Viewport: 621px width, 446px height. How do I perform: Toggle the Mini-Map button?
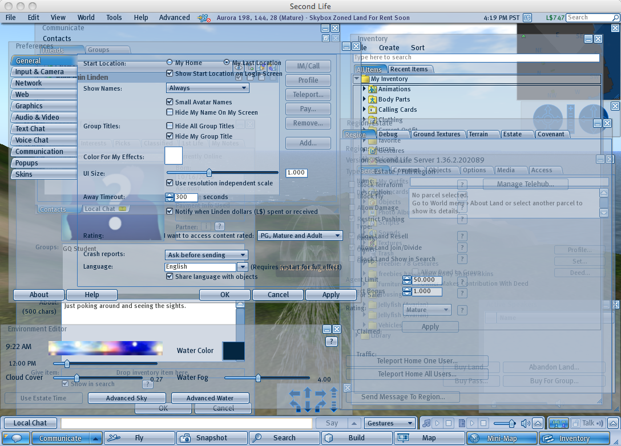(x=501, y=438)
